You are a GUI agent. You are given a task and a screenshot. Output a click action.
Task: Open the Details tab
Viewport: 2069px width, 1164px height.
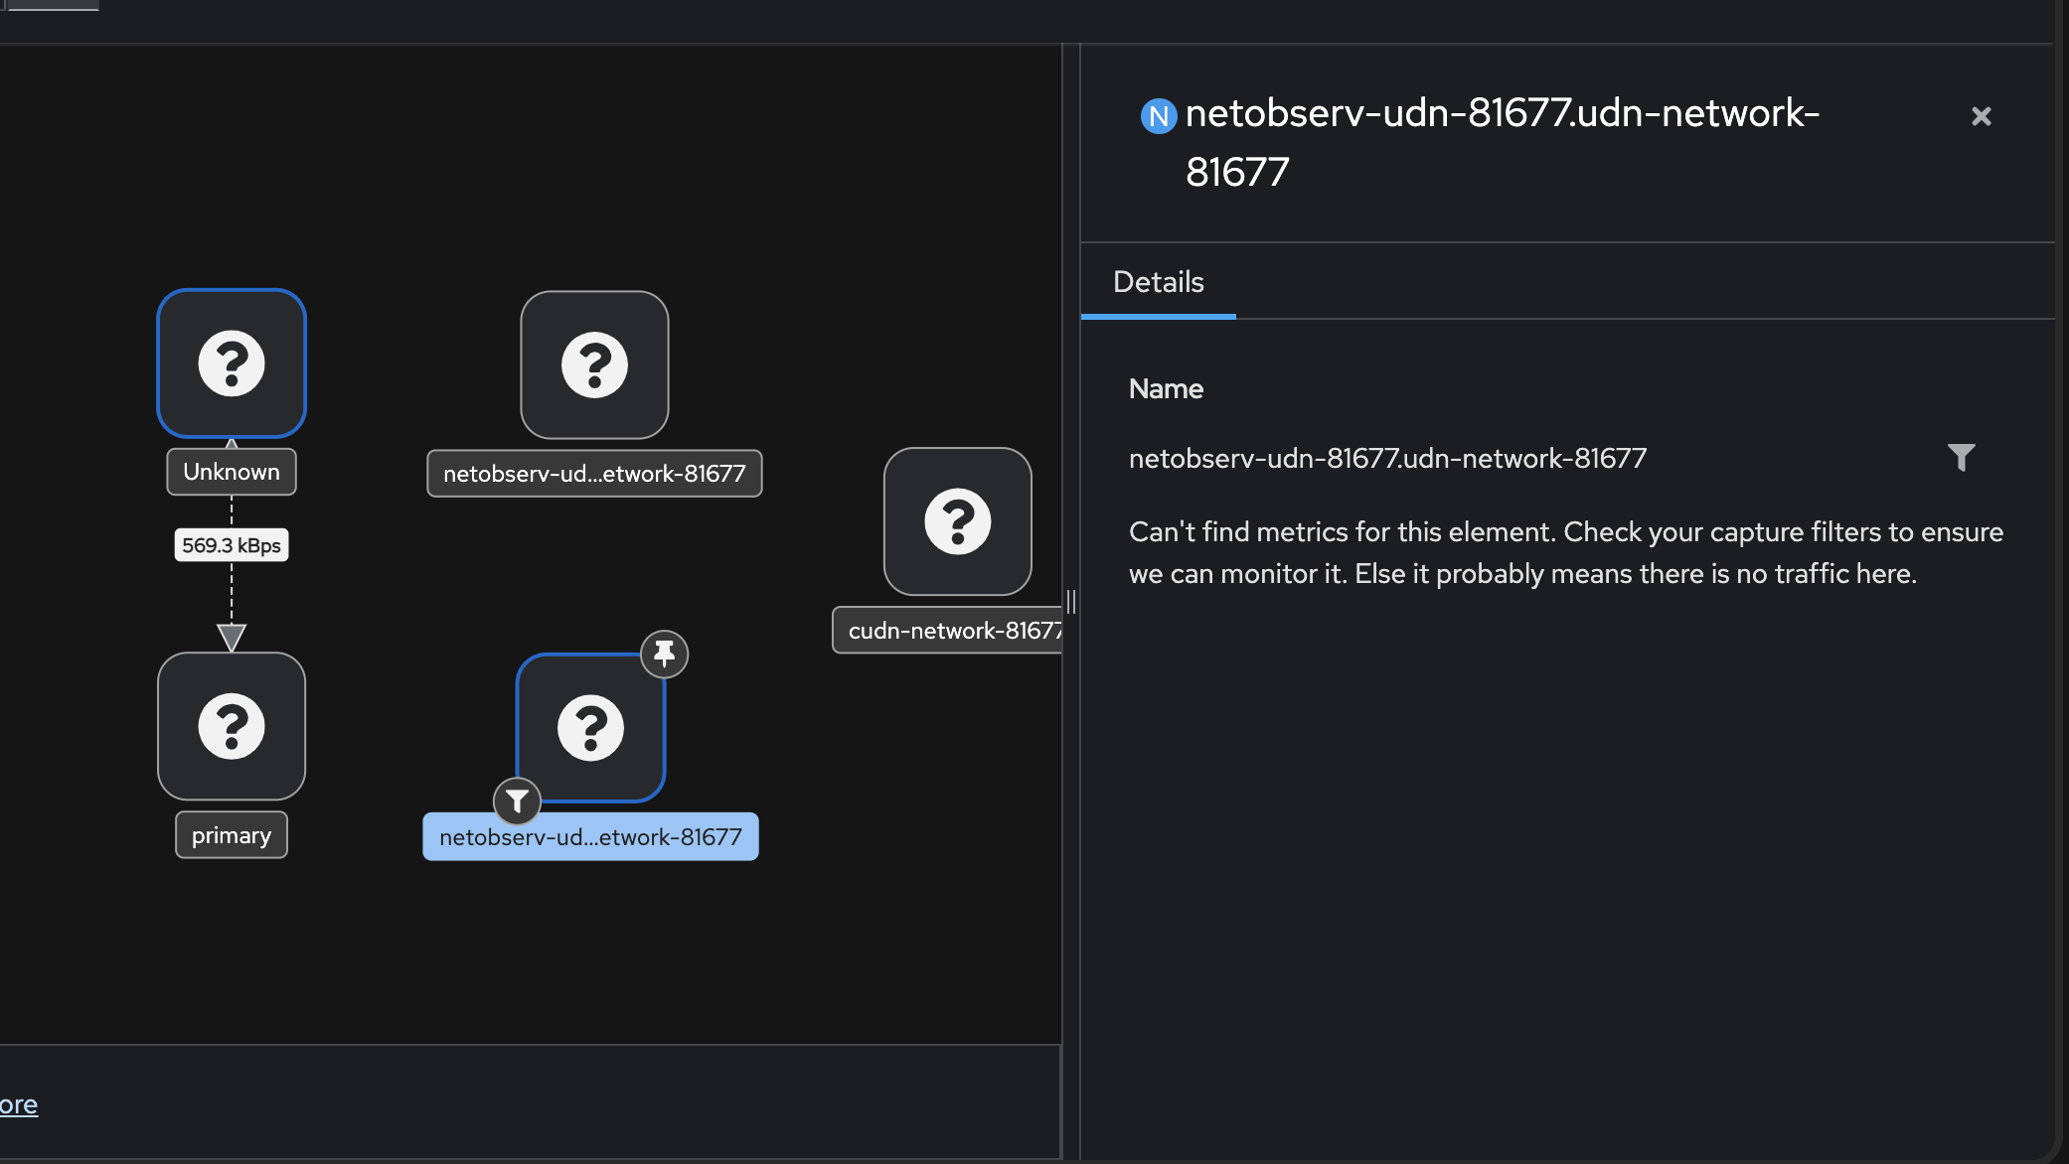coord(1158,282)
